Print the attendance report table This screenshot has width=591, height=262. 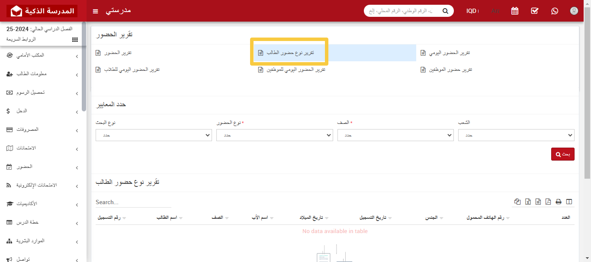pos(559,201)
